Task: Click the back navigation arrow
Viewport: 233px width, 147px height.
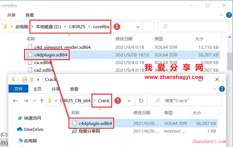Action: (15, 101)
